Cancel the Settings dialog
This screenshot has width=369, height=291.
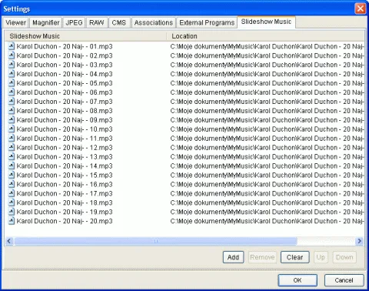pyautogui.click(x=344, y=280)
